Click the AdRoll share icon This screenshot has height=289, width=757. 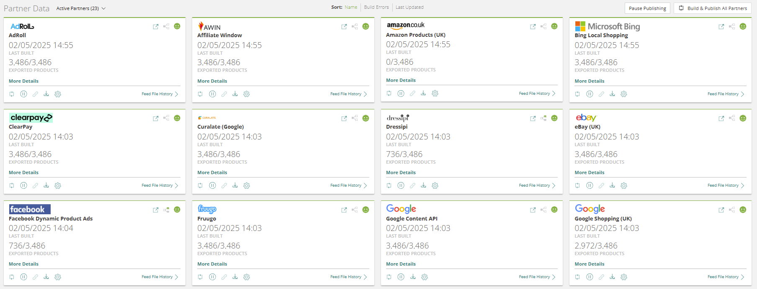166,26
